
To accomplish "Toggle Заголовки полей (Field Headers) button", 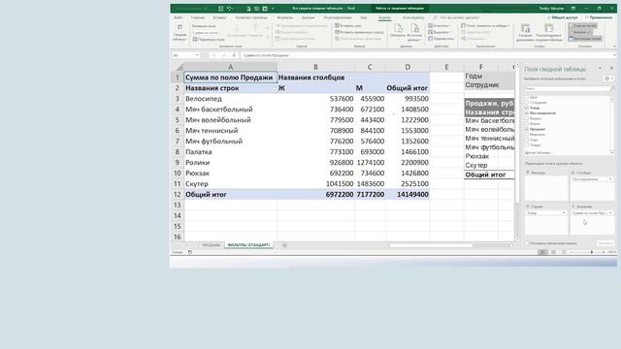I will point(585,39).
